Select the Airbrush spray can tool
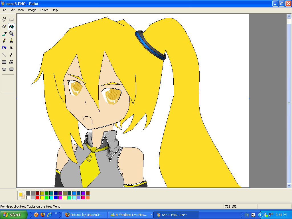Screen dimensions: 292x219 click(4, 48)
